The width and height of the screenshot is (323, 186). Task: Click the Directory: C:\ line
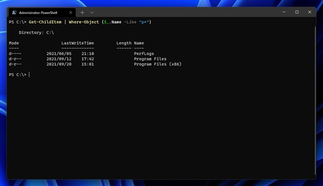(x=36, y=33)
